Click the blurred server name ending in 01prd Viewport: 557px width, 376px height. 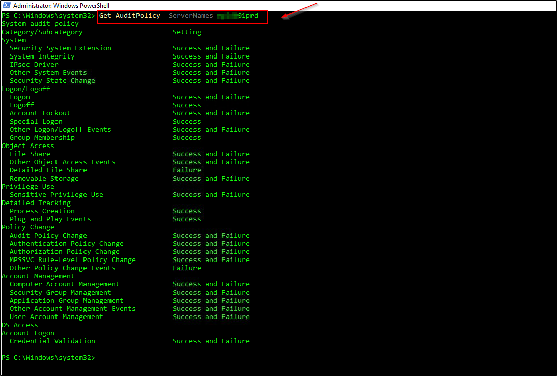click(x=237, y=16)
